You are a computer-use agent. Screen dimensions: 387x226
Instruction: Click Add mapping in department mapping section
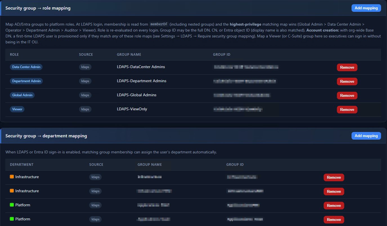[x=366, y=136]
